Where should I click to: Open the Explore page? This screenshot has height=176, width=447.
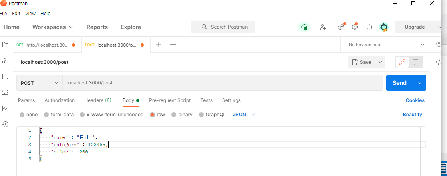click(x=131, y=27)
